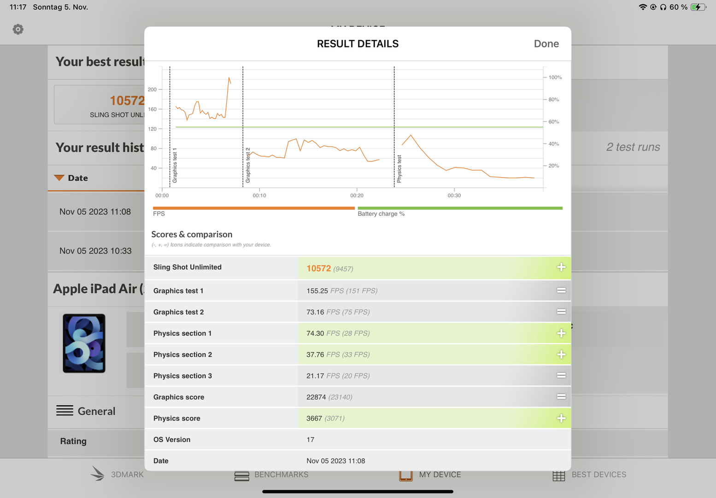The width and height of the screenshot is (716, 498).
Task: Click the Graphics test 2 label
Action: click(178, 312)
